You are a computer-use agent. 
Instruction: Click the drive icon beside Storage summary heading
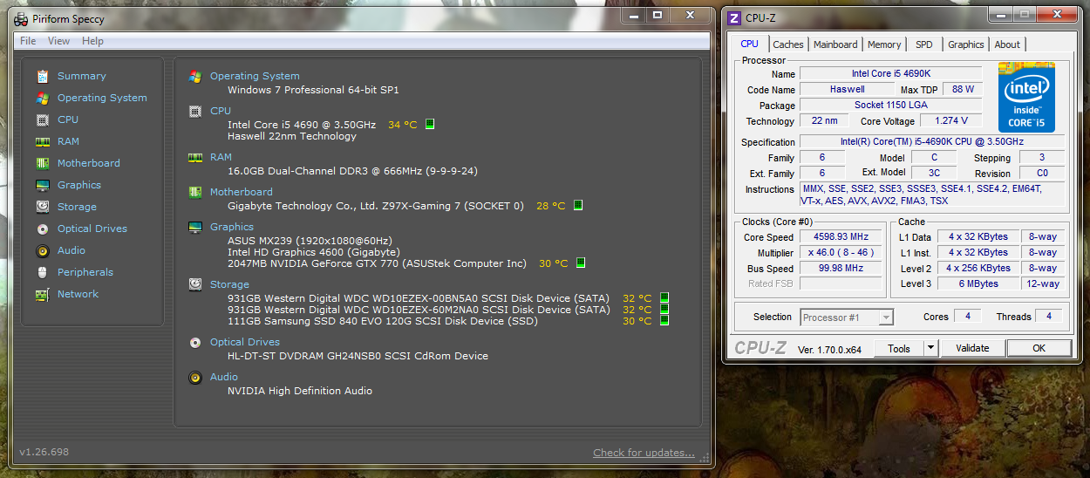(195, 284)
